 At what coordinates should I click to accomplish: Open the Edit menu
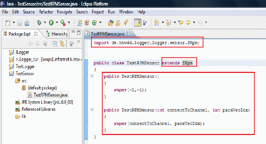15,12
